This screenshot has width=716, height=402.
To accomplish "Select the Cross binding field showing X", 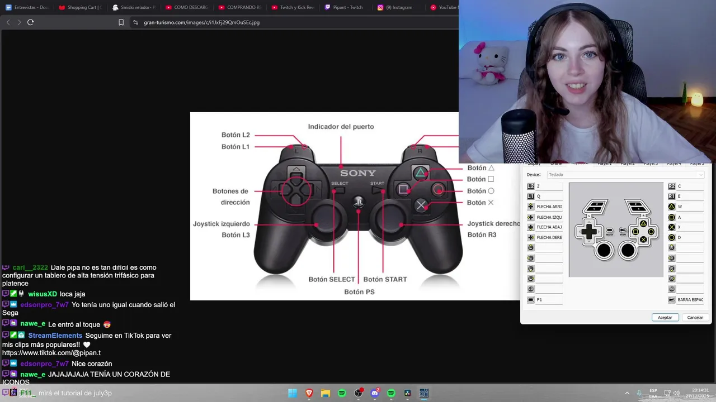I will [x=690, y=227].
